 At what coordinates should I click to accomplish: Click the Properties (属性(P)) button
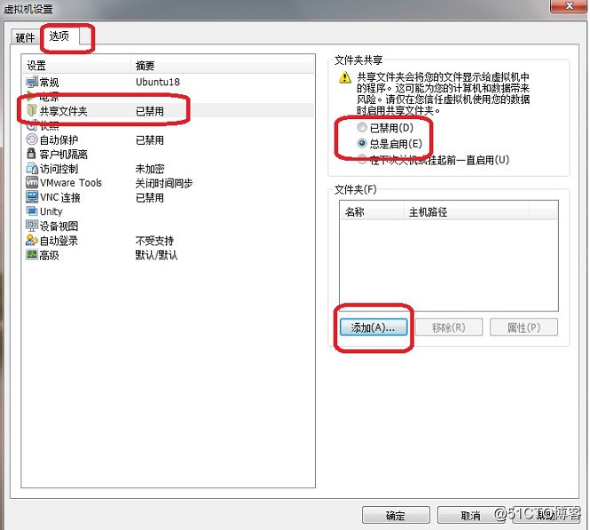[523, 328]
